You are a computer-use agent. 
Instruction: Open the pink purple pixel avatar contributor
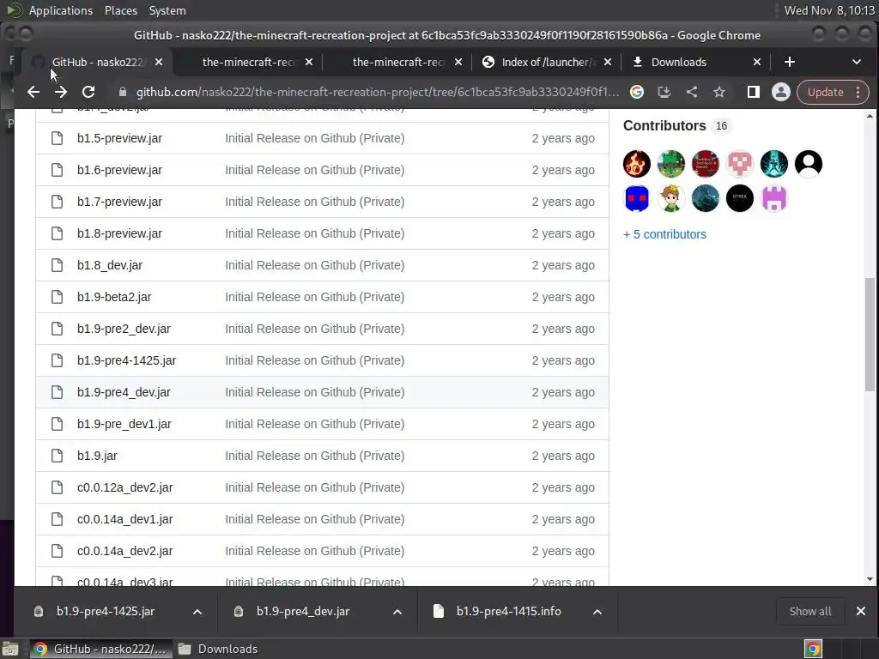[x=774, y=198]
